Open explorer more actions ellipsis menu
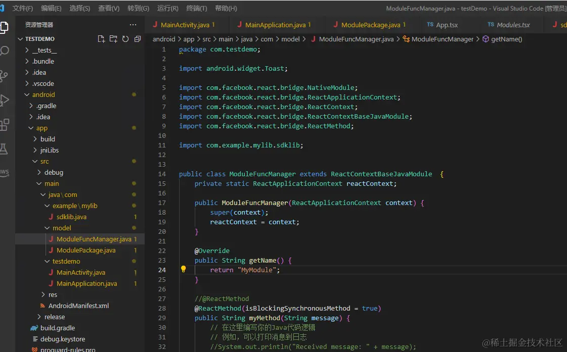The width and height of the screenshot is (567, 352). [x=133, y=25]
